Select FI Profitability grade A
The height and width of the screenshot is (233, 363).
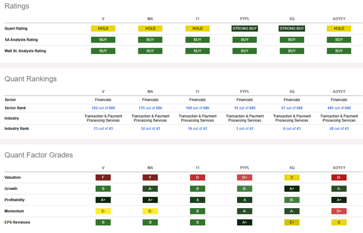coord(197,200)
